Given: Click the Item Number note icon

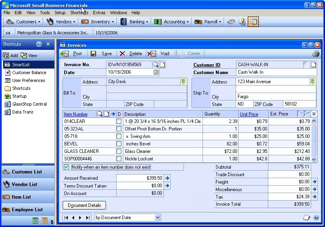Looking at the screenshot, I should tap(106, 114).
